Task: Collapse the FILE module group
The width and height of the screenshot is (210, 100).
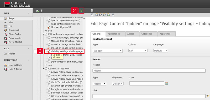Action: [x=28, y=49]
